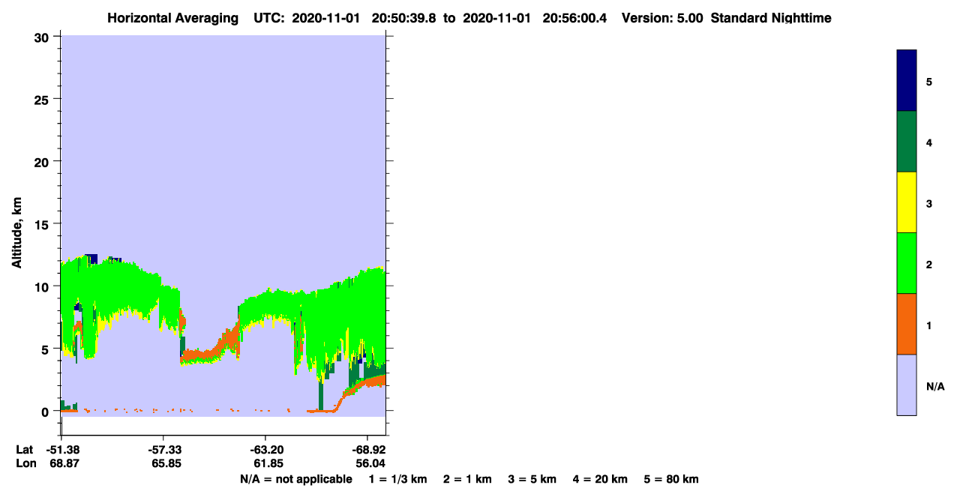Click 'Standard Nighttime' in the title
Viewport: 975px width, 500px height.
[771, 18]
